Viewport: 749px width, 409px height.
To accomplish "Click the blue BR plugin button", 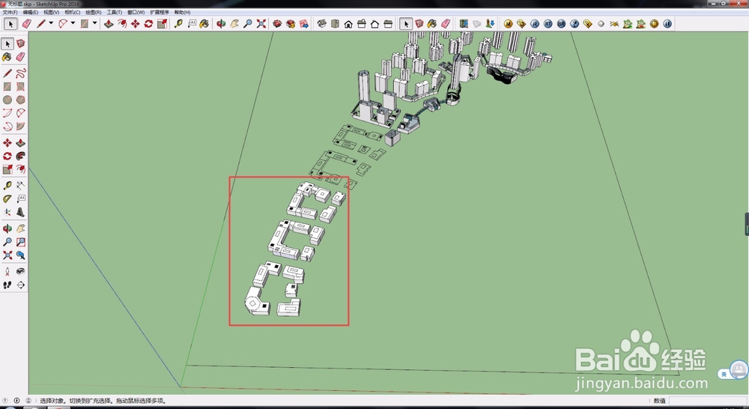I will [561, 23].
